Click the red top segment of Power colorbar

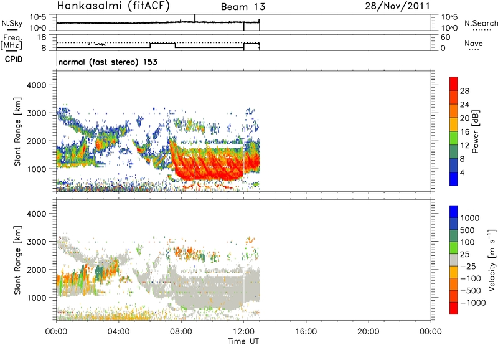454,83
